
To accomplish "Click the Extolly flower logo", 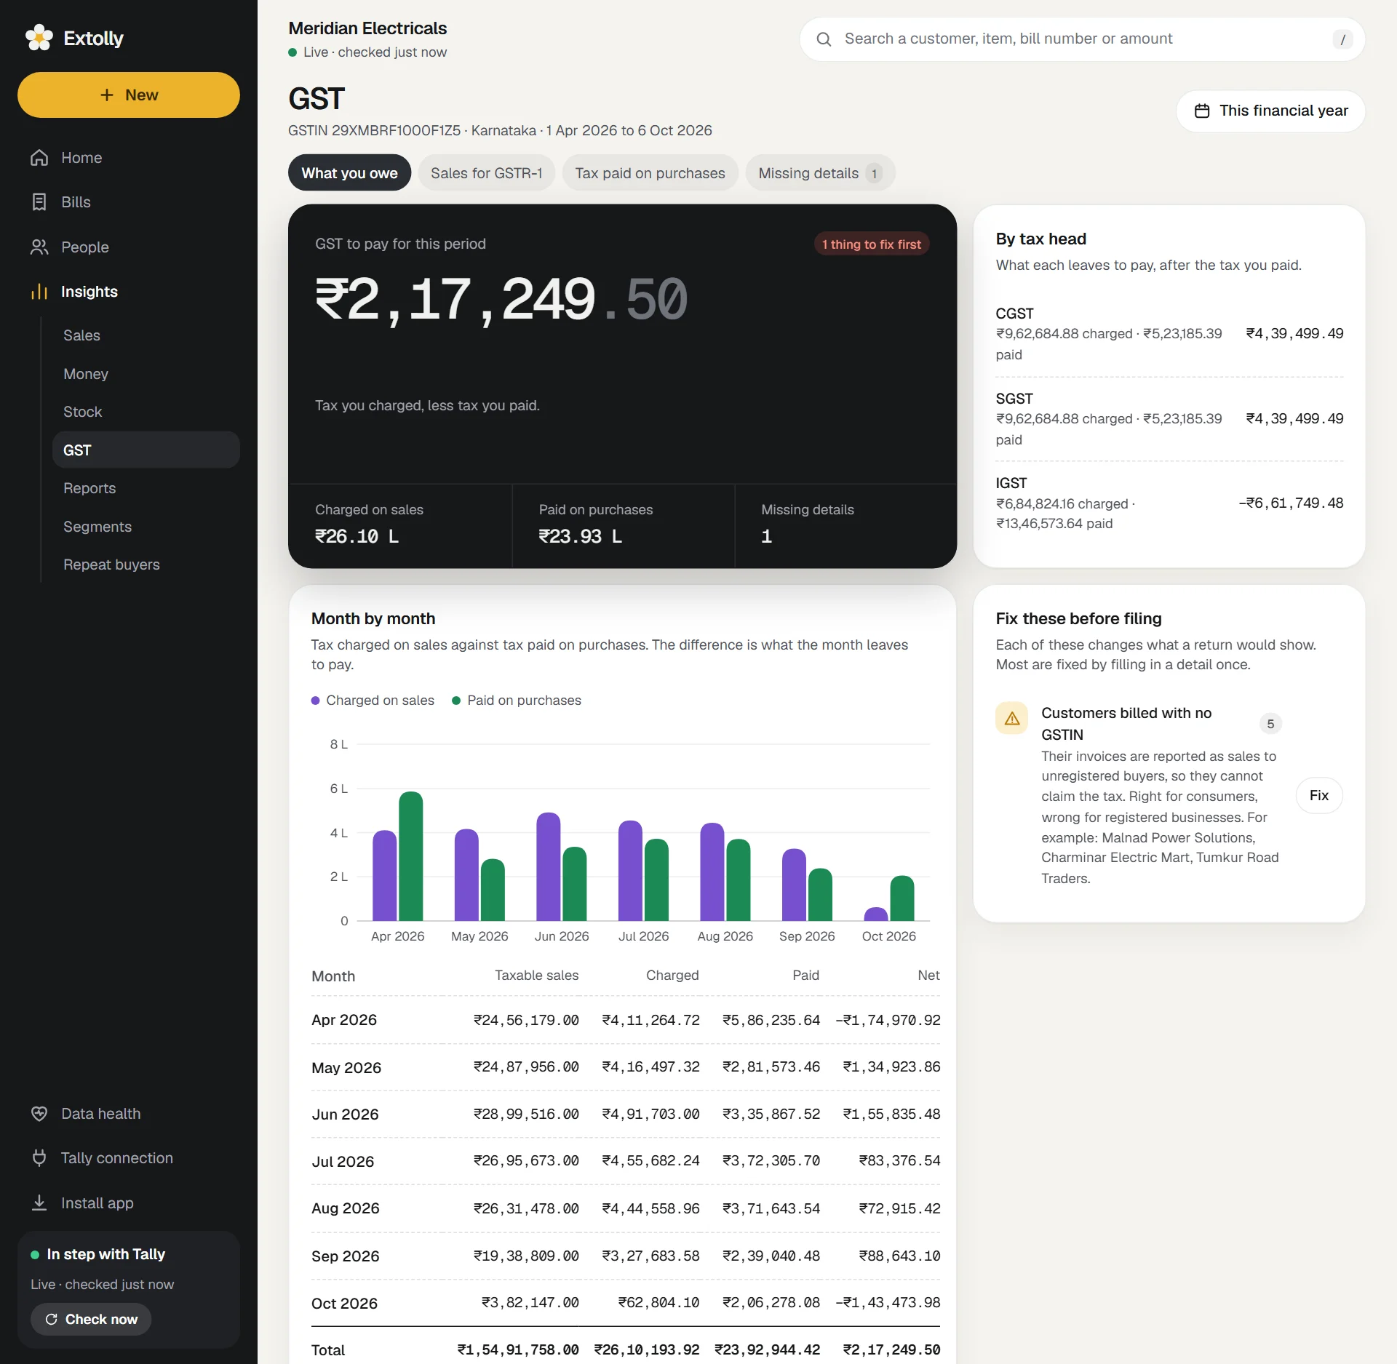I will click(x=39, y=38).
